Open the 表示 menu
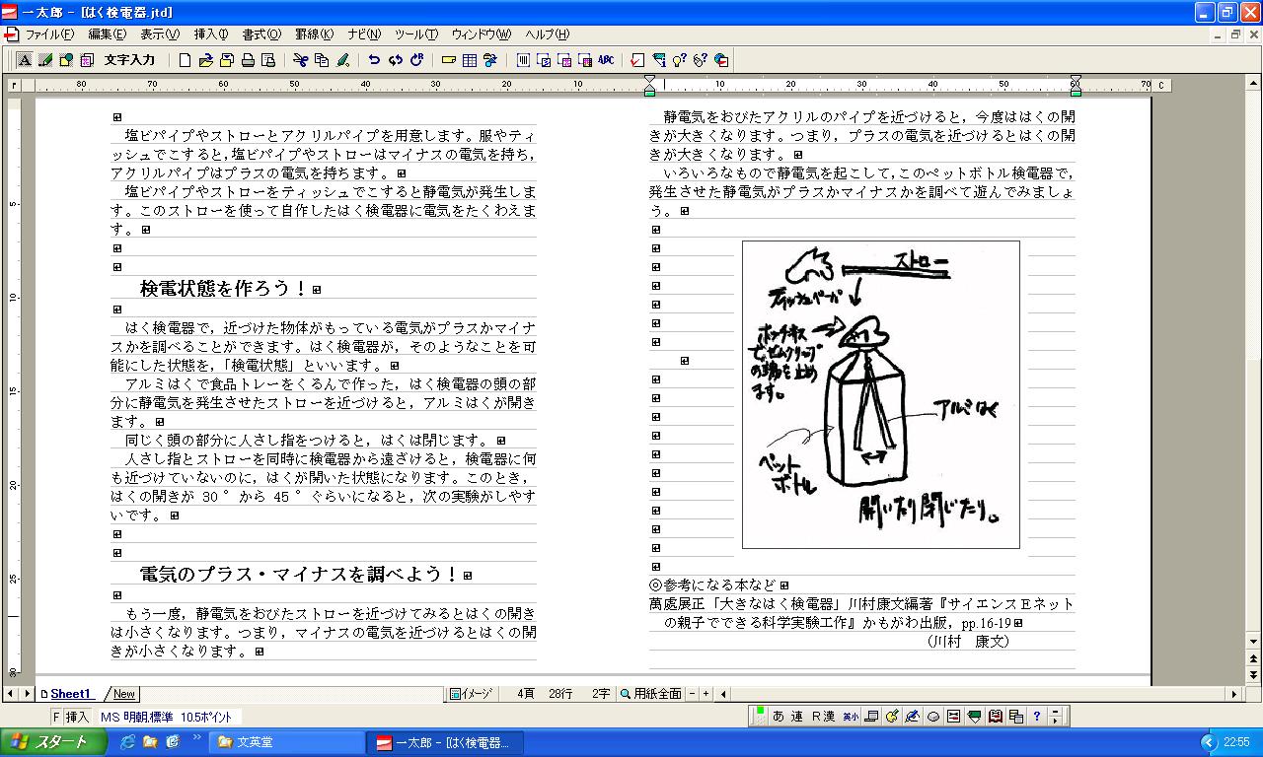Viewport: 1263px width, 757px height. tap(160, 34)
